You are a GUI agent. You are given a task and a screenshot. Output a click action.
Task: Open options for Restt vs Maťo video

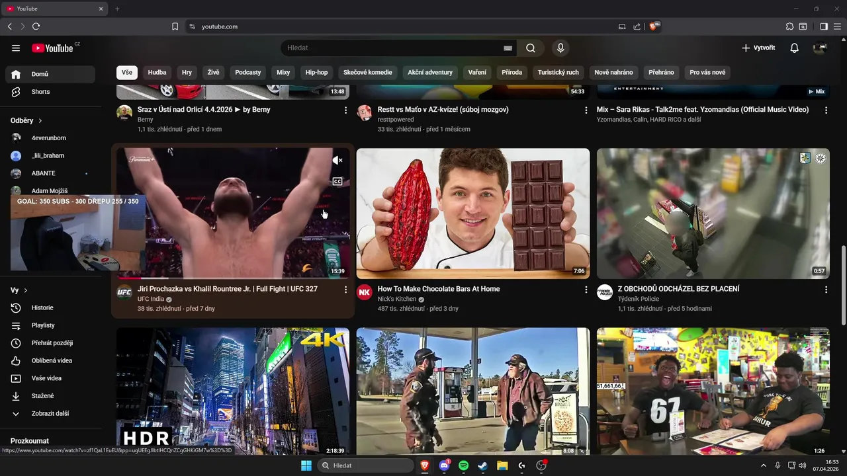[586, 110]
